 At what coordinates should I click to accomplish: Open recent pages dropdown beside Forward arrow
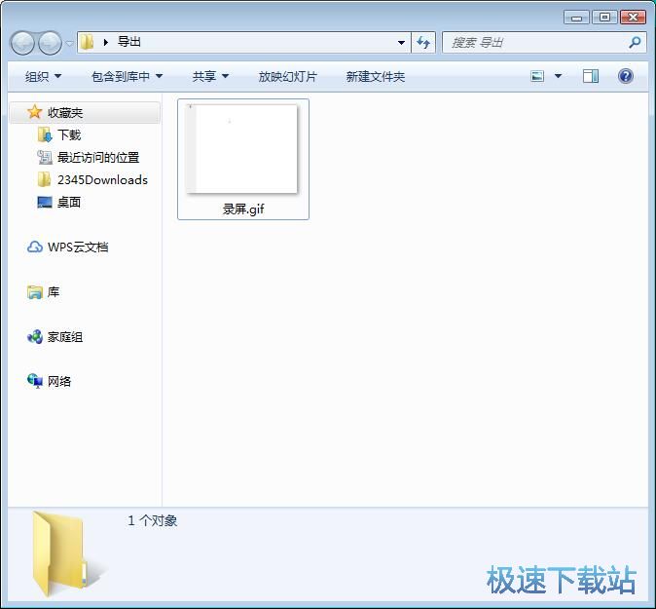click(x=69, y=43)
